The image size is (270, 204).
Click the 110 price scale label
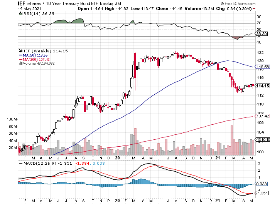260,104
